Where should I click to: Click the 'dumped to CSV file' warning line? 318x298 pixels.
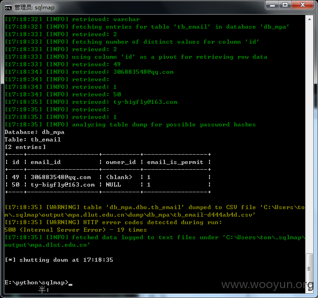[x=155, y=207]
